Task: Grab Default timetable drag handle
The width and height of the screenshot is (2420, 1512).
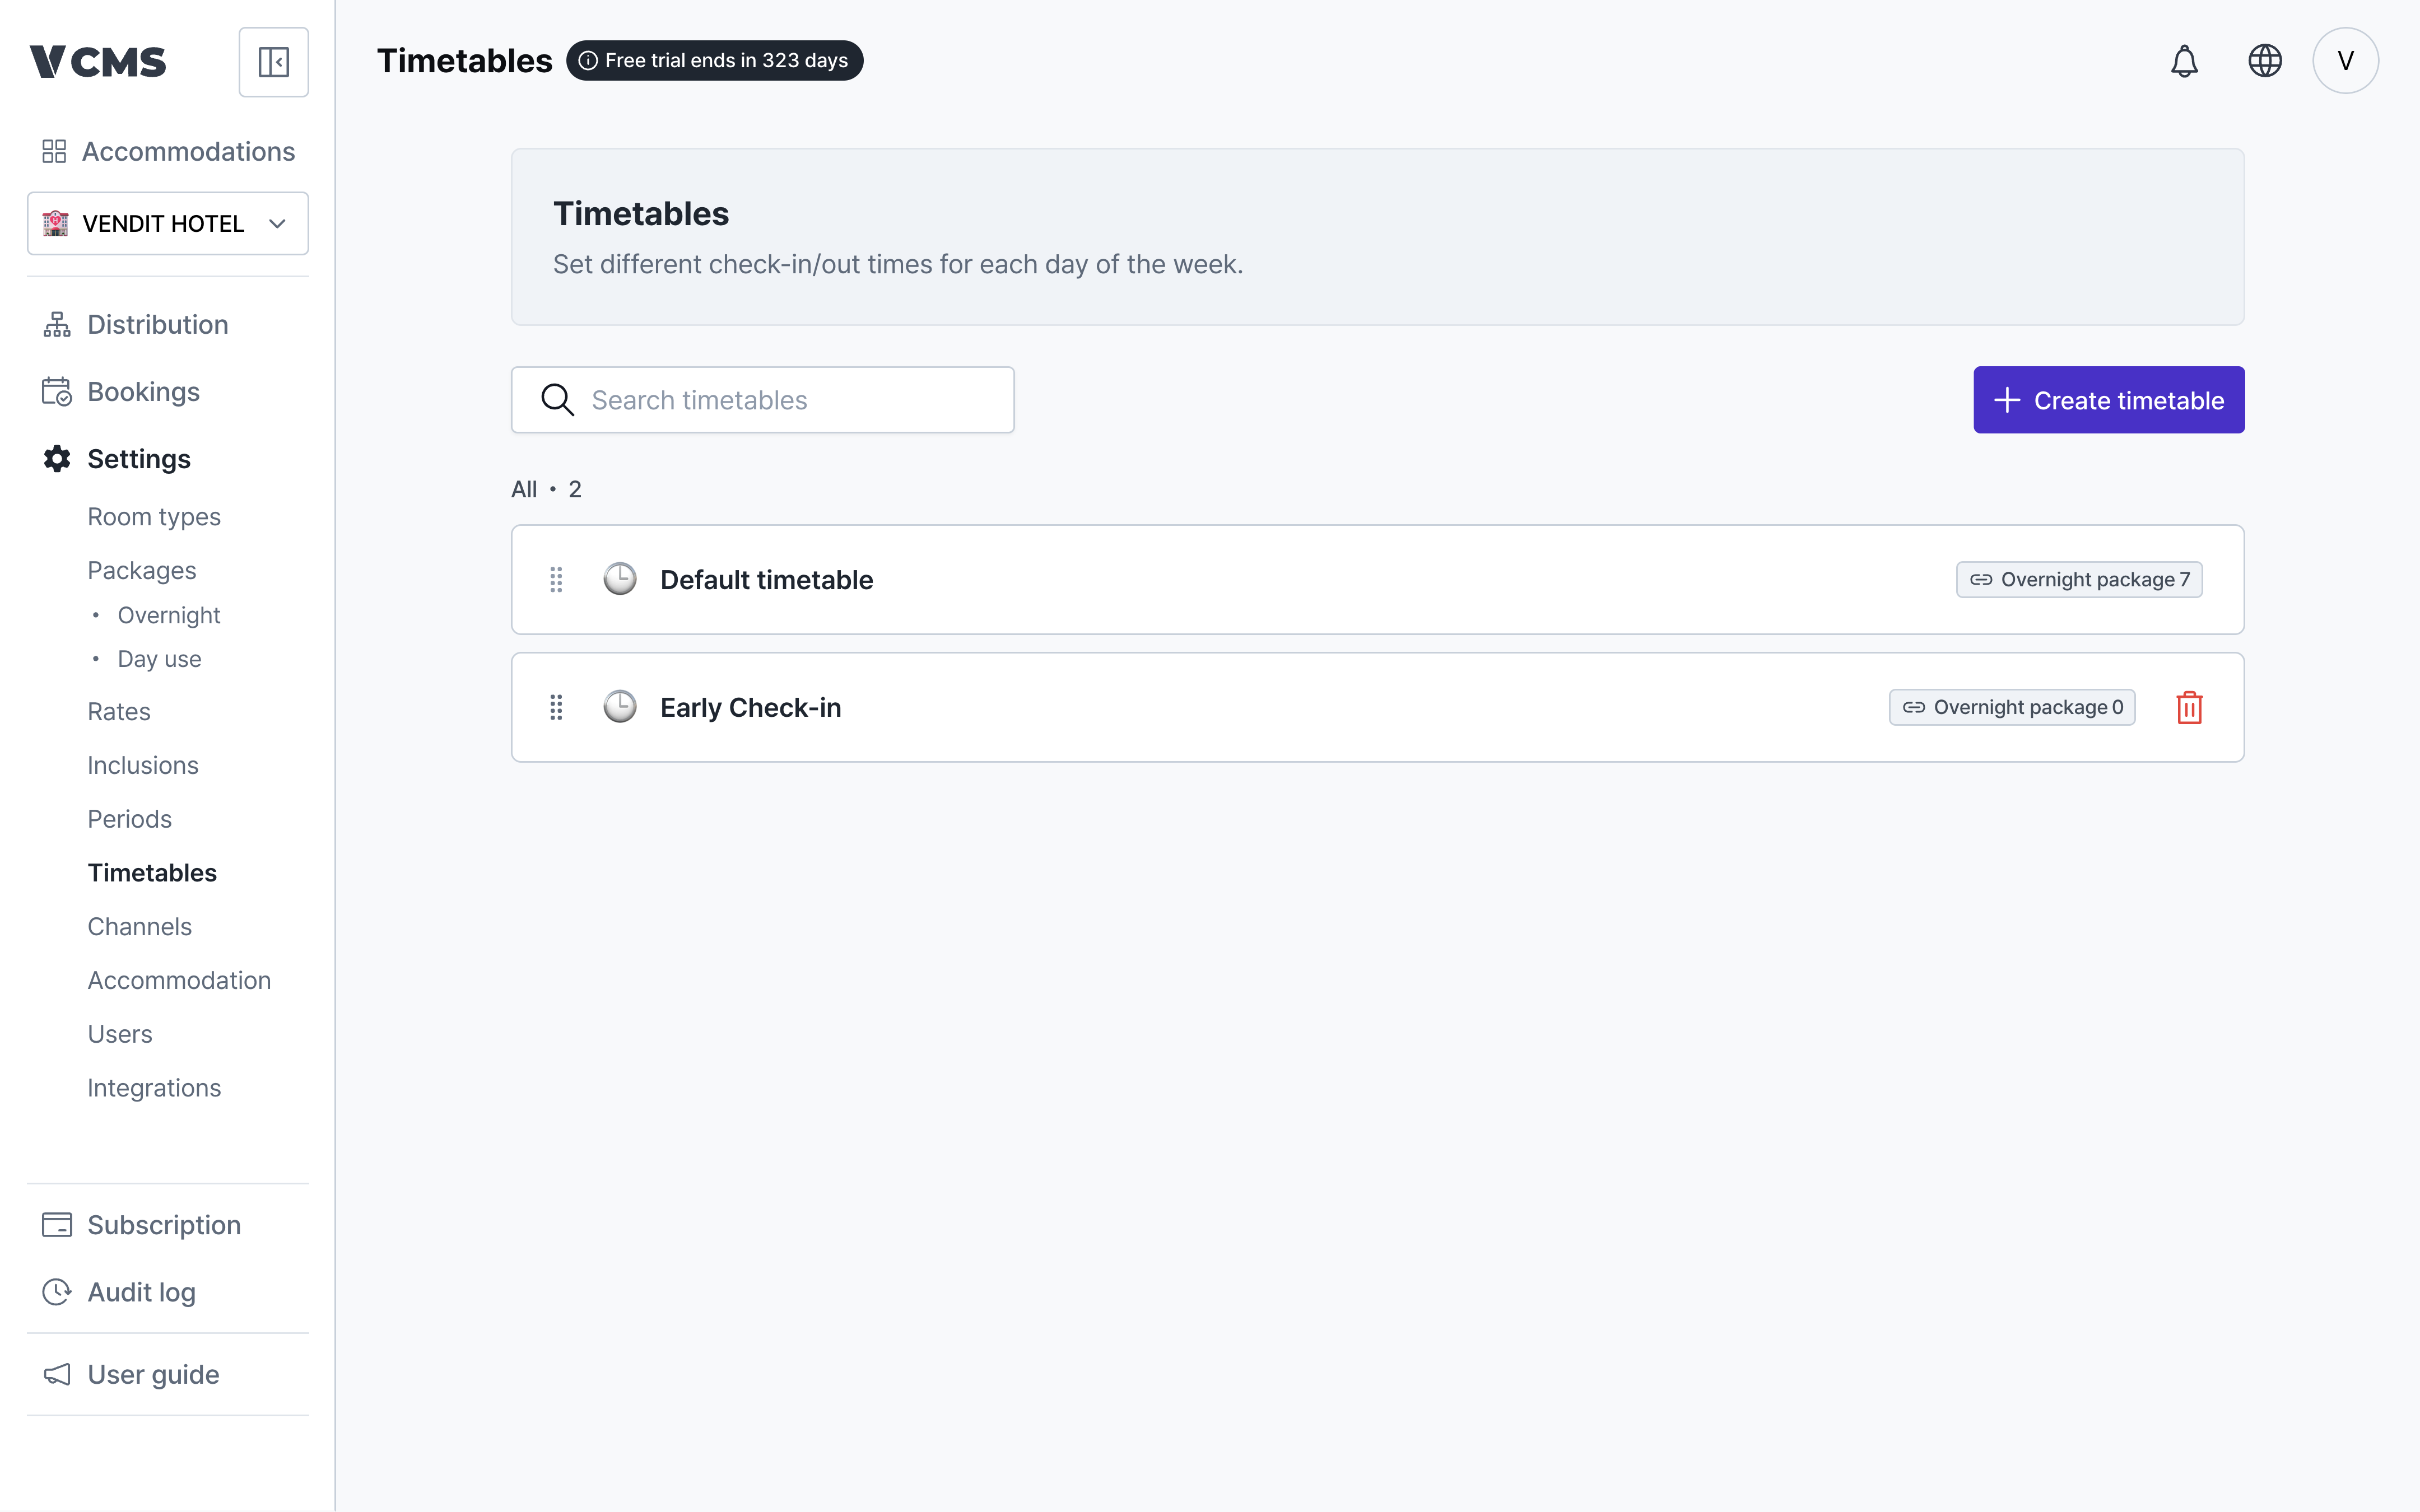Action: pyautogui.click(x=556, y=580)
